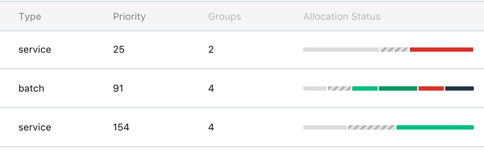Select the navy lost segment in batch row
The image size is (484, 155).
click(x=459, y=88)
